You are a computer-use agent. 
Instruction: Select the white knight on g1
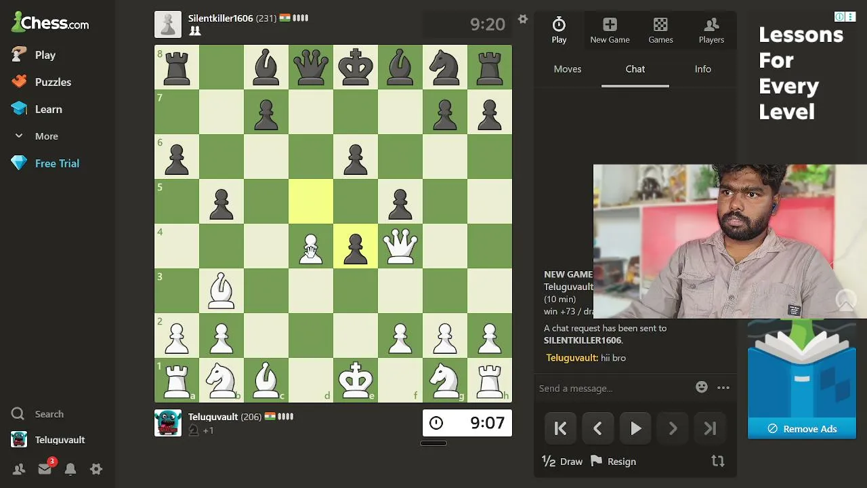pyautogui.click(x=445, y=380)
